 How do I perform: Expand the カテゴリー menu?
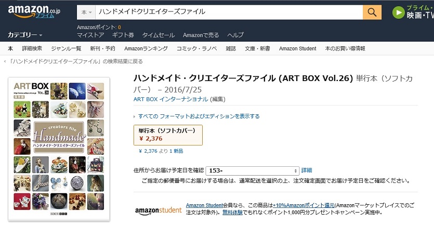click(x=24, y=35)
